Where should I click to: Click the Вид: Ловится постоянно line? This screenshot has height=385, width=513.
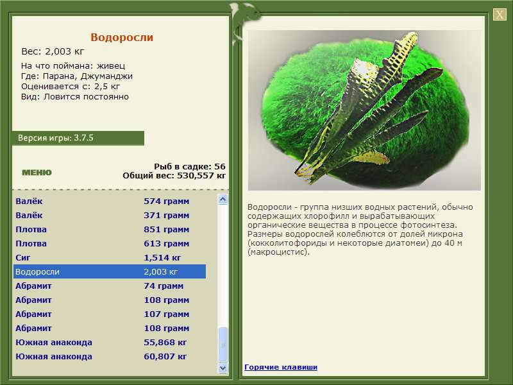pyautogui.click(x=75, y=97)
